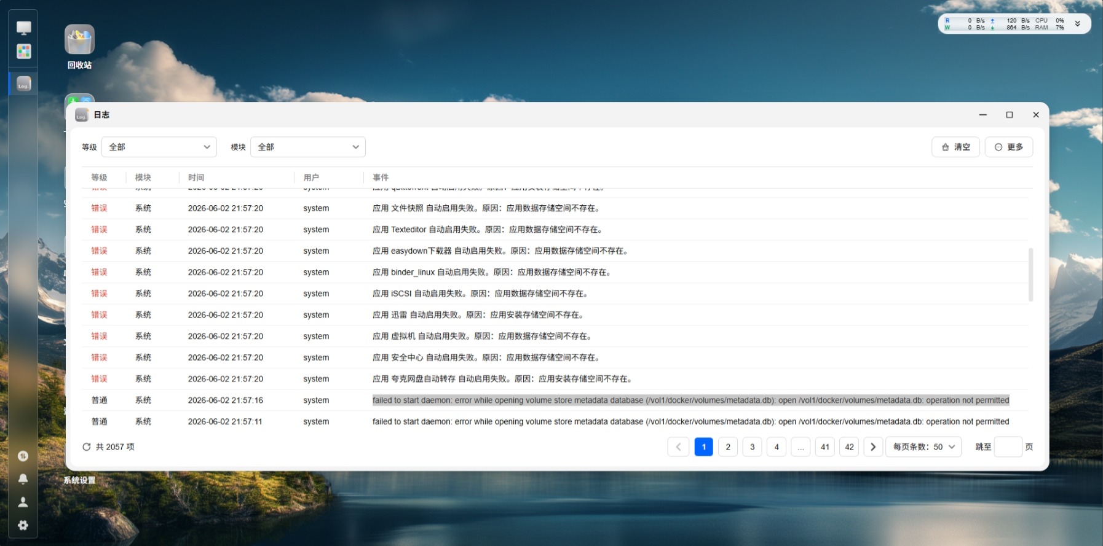1103x546 pixels.
Task: Select page 1 in pagination
Action: [x=703, y=447]
